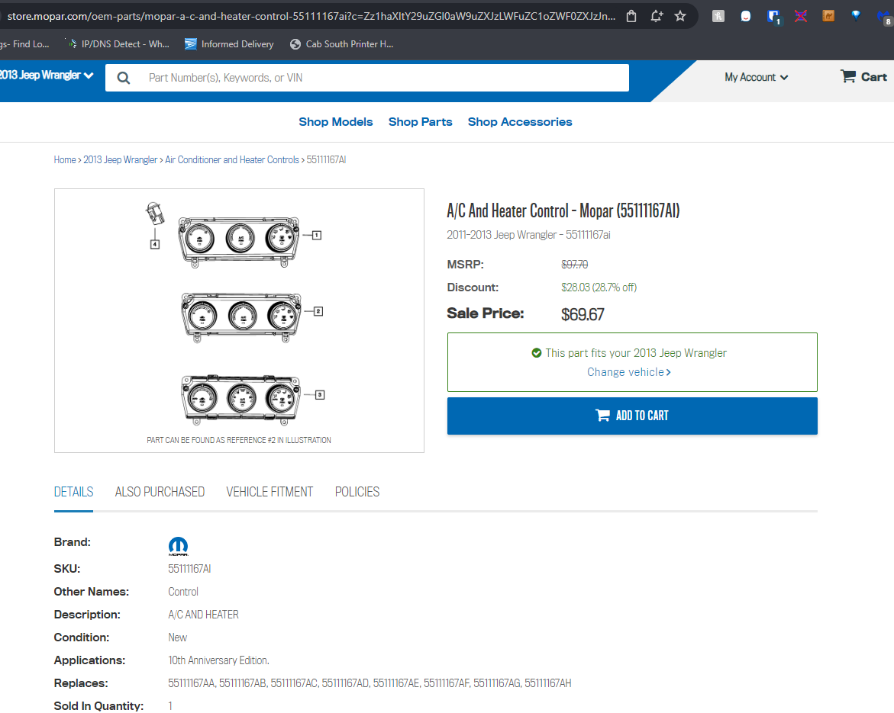Click the camel extension icon
The width and height of the screenshot is (894, 713).
click(828, 16)
